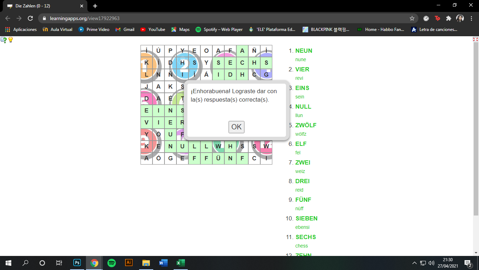The width and height of the screenshot is (479, 270).
Task: Open the Chrome extensions puzzle icon
Action: (x=448, y=18)
